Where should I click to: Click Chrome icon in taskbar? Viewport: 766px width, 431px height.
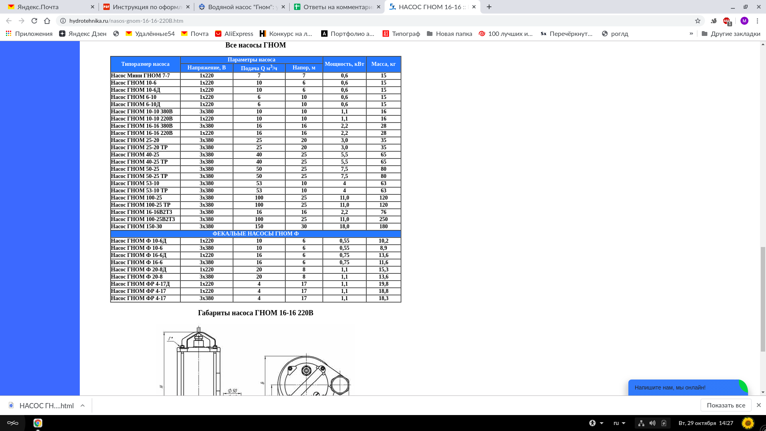(38, 423)
